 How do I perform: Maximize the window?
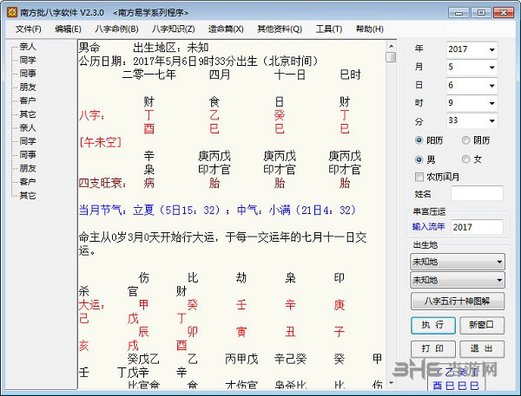point(481,13)
